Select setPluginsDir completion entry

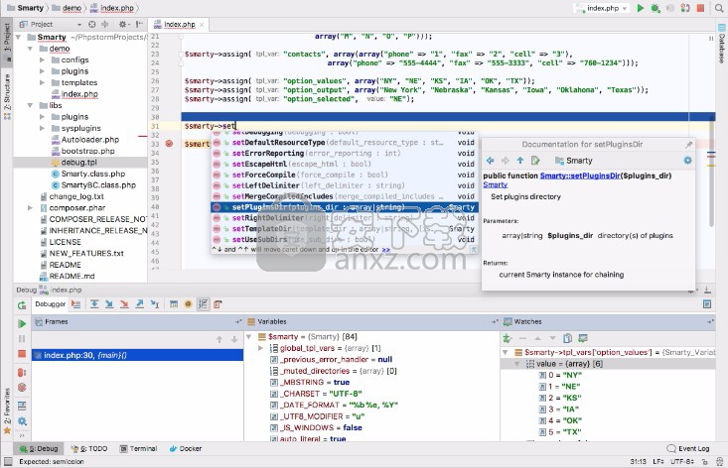pyautogui.click(x=344, y=207)
